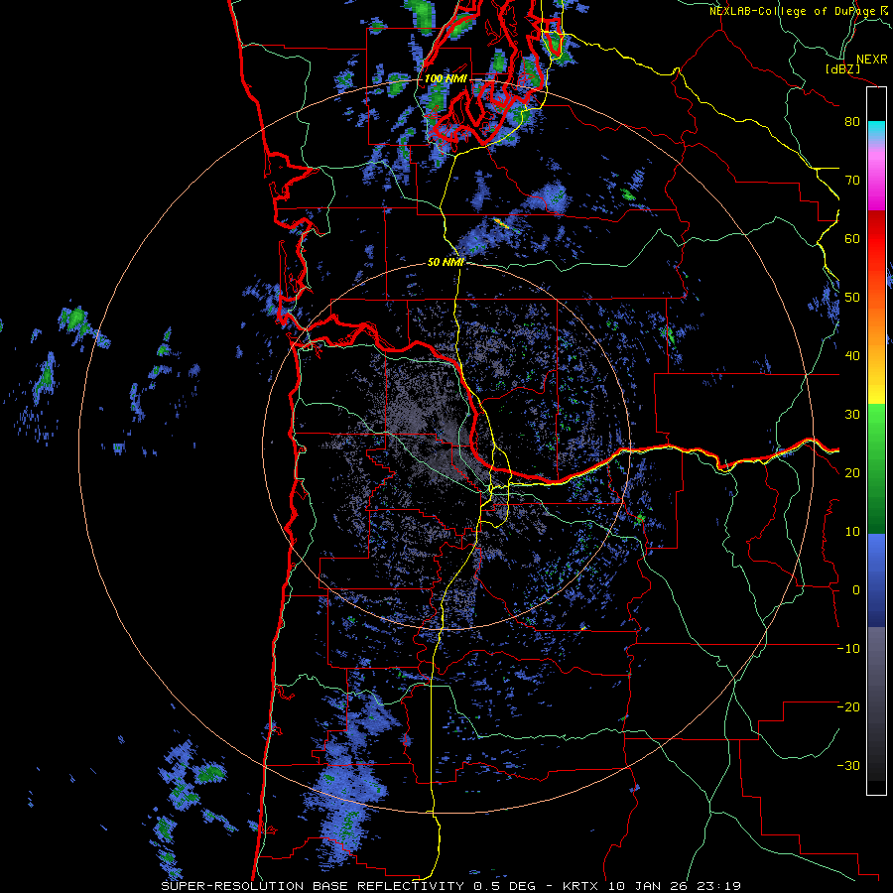Viewport: 893px width, 893px height.
Task: Click the "100 NMI" range ring label
Action: click(445, 78)
